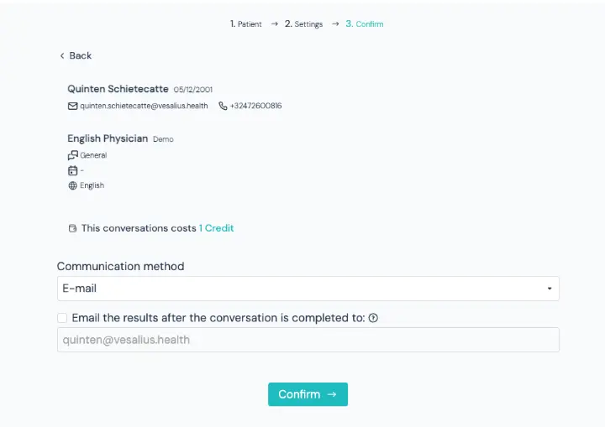Click the calendar icon under General
Viewport: 605px width, 427px height.
click(72, 170)
